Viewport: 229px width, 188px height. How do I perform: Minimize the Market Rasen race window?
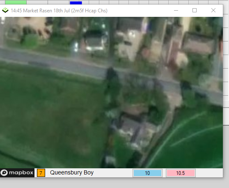176,10
